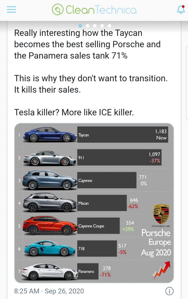The height and width of the screenshot is (299, 188).
Task: Click the Porsche crest logo in chart
Action: pyautogui.click(x=161, y=214)
